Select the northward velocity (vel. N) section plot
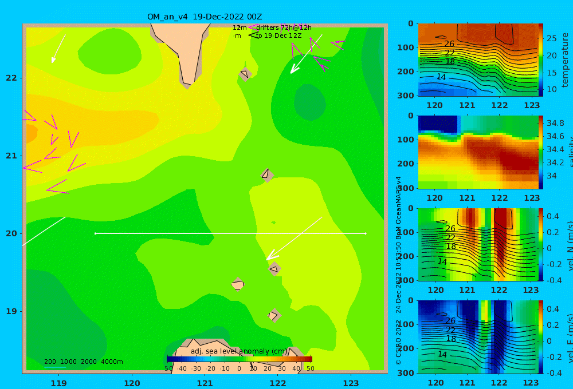This screenshot has height=389, width=573. (x=478, y=244)
